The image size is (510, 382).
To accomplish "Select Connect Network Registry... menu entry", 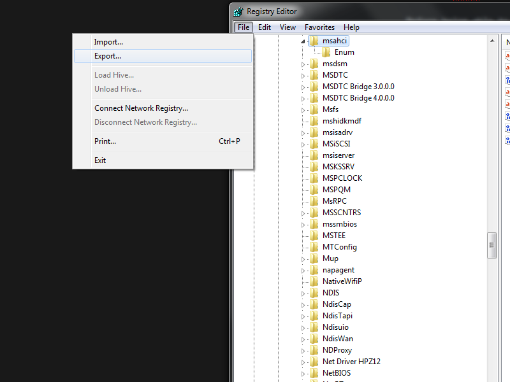I will (163, 108).
